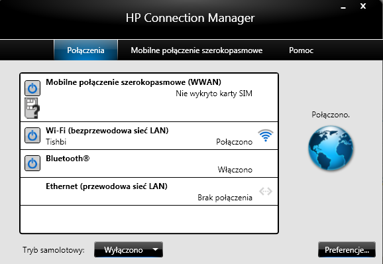Click the blue globe connection status icon
The image size is (383, 264).
331,148
